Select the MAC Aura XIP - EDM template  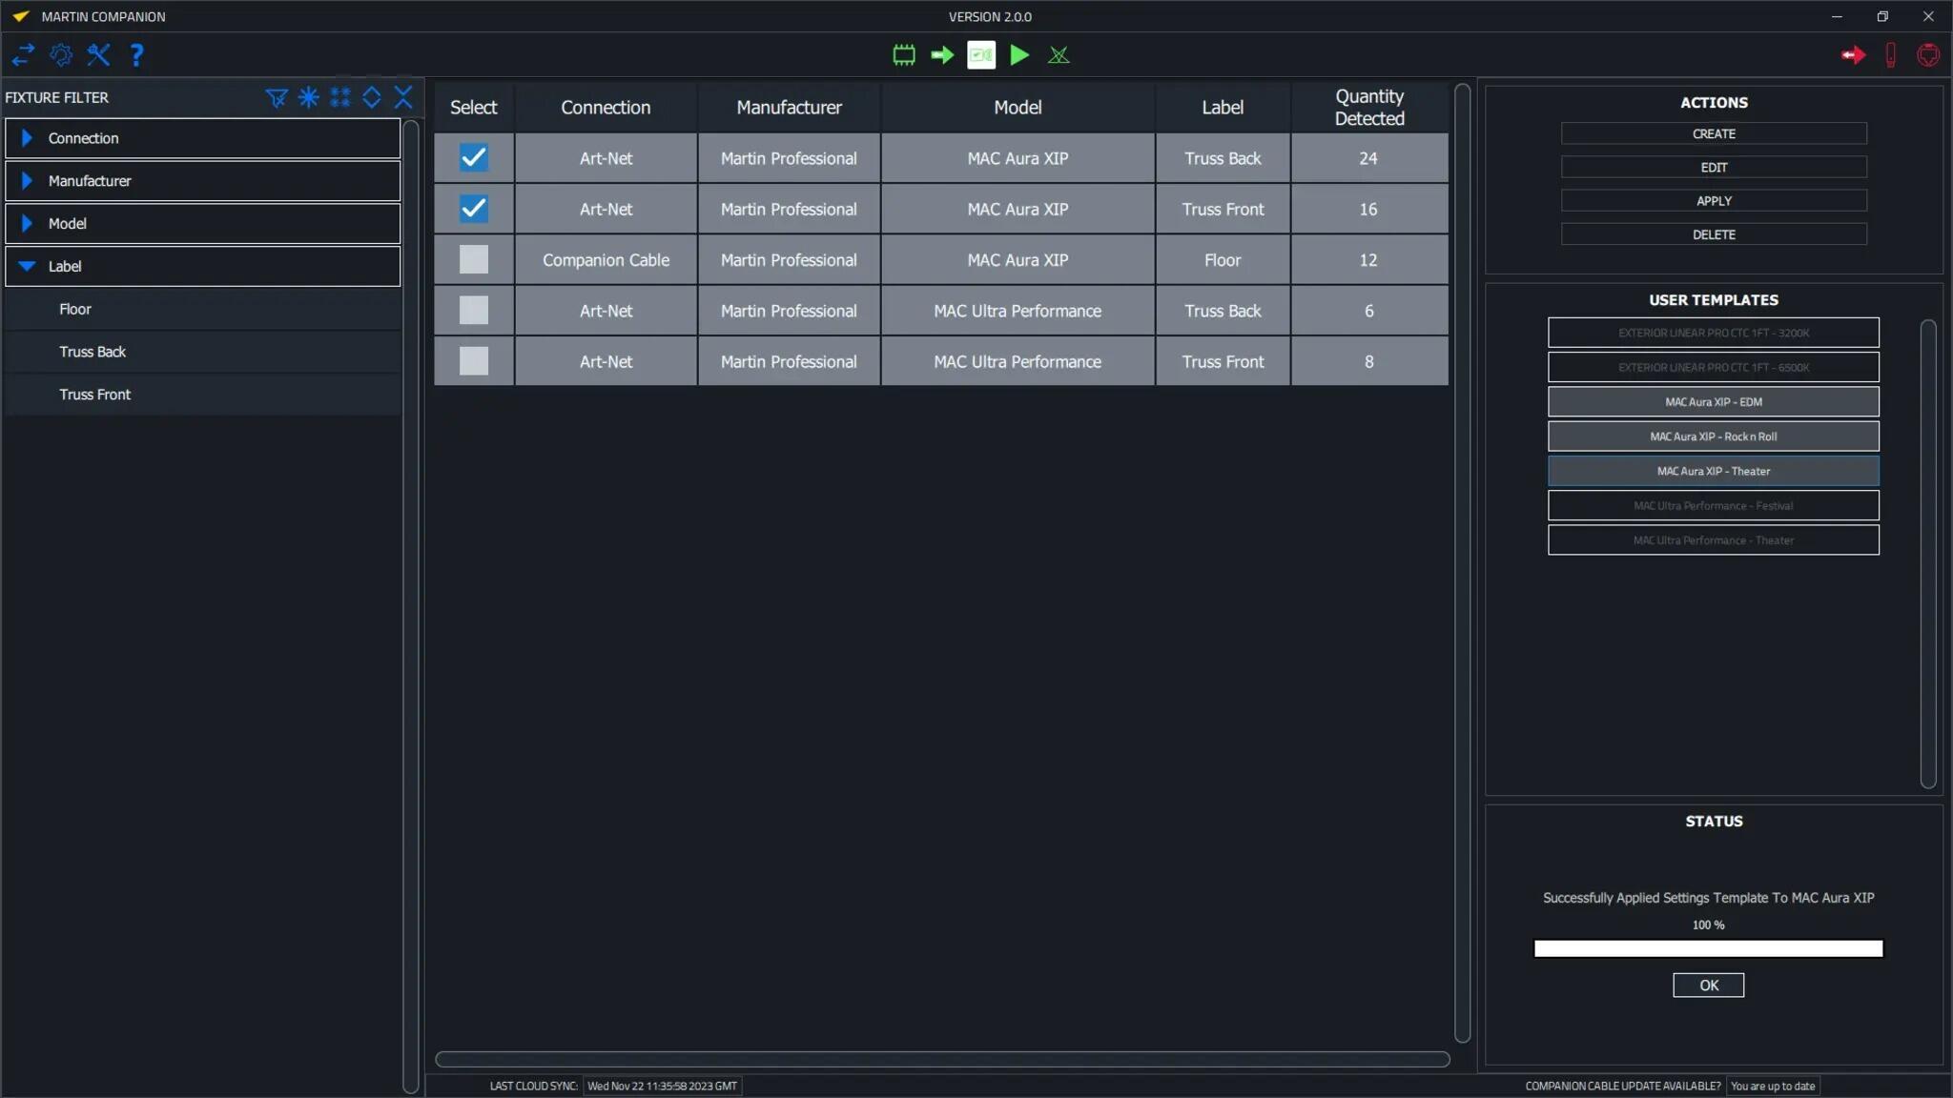(1714, 401)
